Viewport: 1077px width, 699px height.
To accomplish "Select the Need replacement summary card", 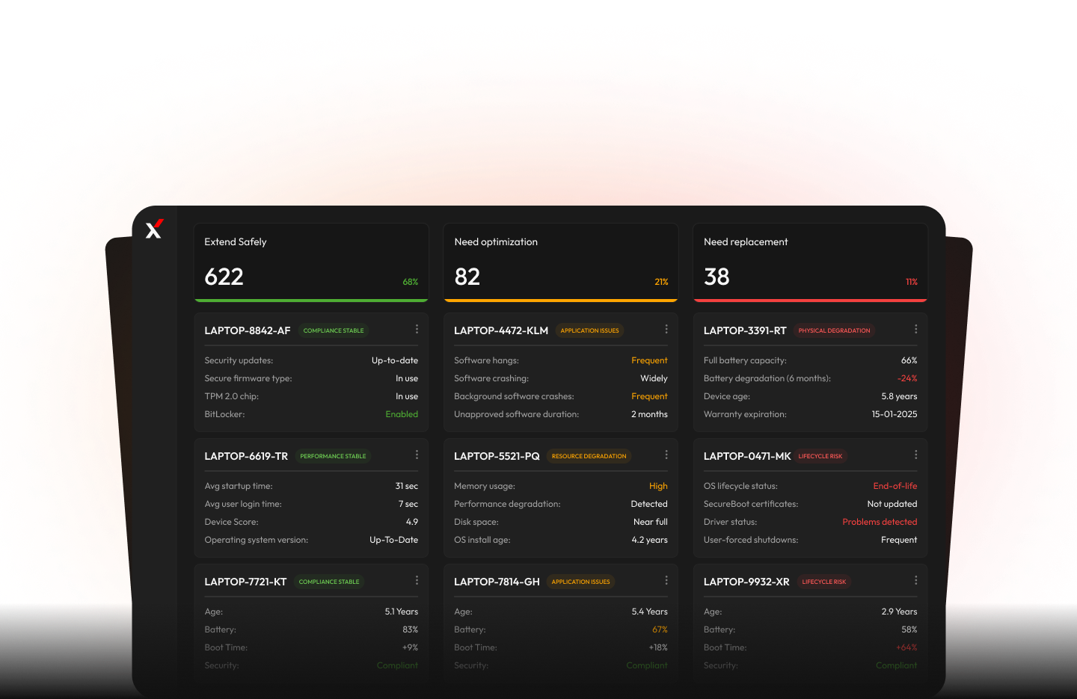I will pyautogui.click(x=810, y=262).
